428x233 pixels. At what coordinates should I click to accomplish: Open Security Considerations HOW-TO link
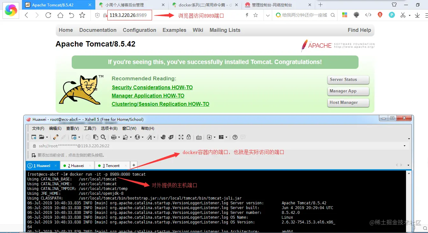(x=152, y=87)
